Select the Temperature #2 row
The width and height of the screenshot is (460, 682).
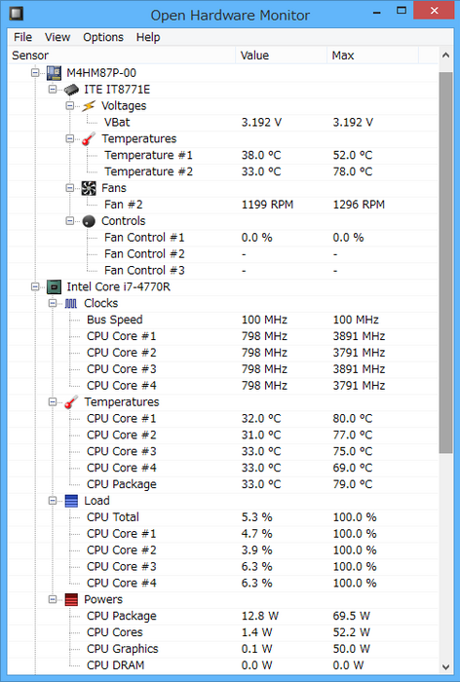click(223, 171)
